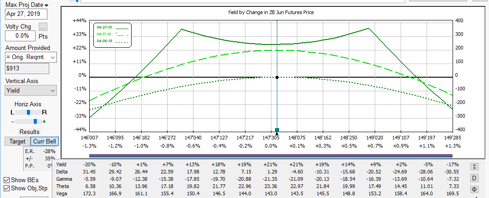Click the teal square handle below the chart
This screenshot has height=198, width=489.
tap(277, 130)
